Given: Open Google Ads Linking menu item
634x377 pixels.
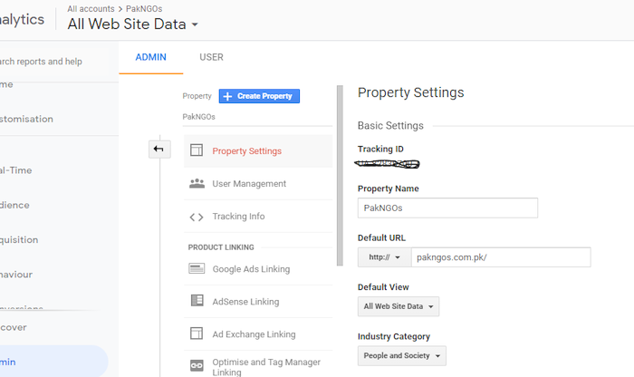Looking at the screenshot, I should (258, 269).
